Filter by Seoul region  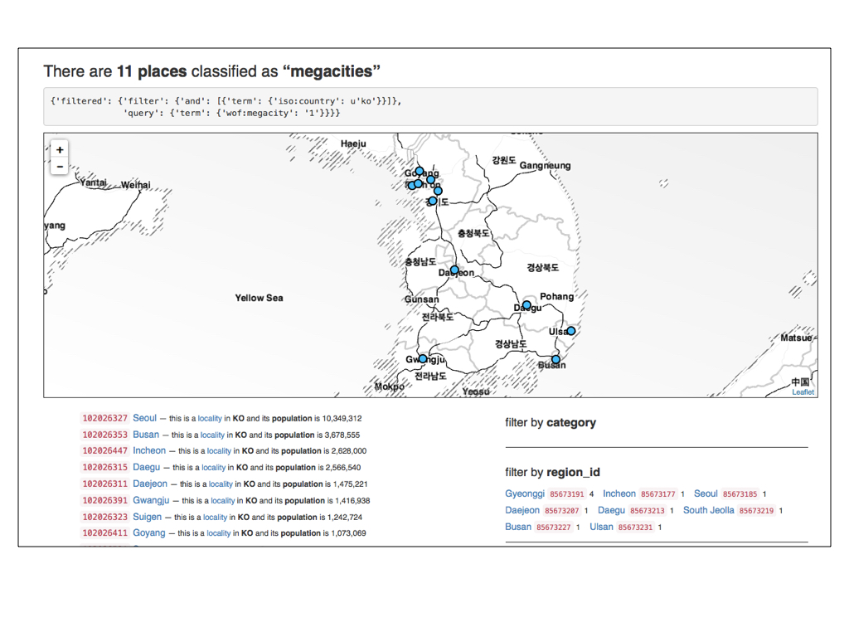coord(706,494)
